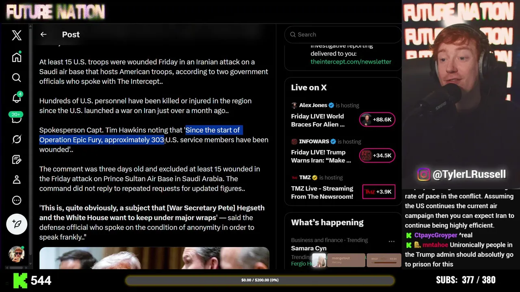Click inside the Search input field
Screen dimensions: 520x292
[x=343, y=34]
